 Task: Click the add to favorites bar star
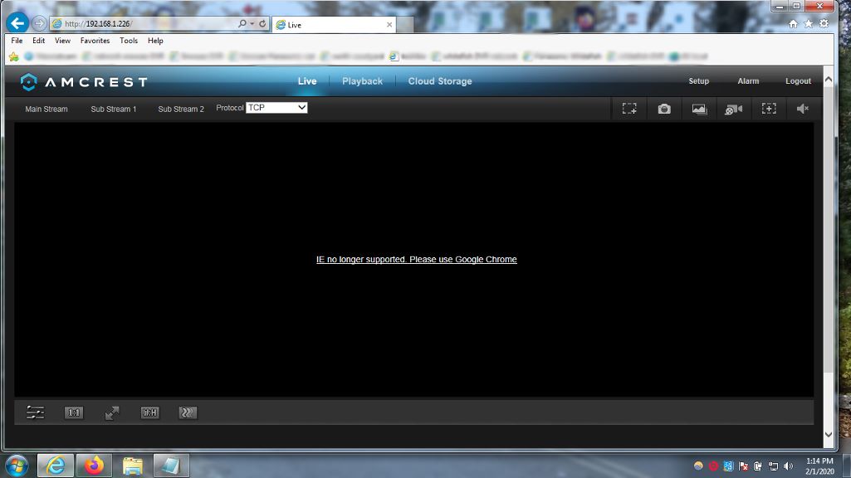pyautogui.click(x=14, y=56)
